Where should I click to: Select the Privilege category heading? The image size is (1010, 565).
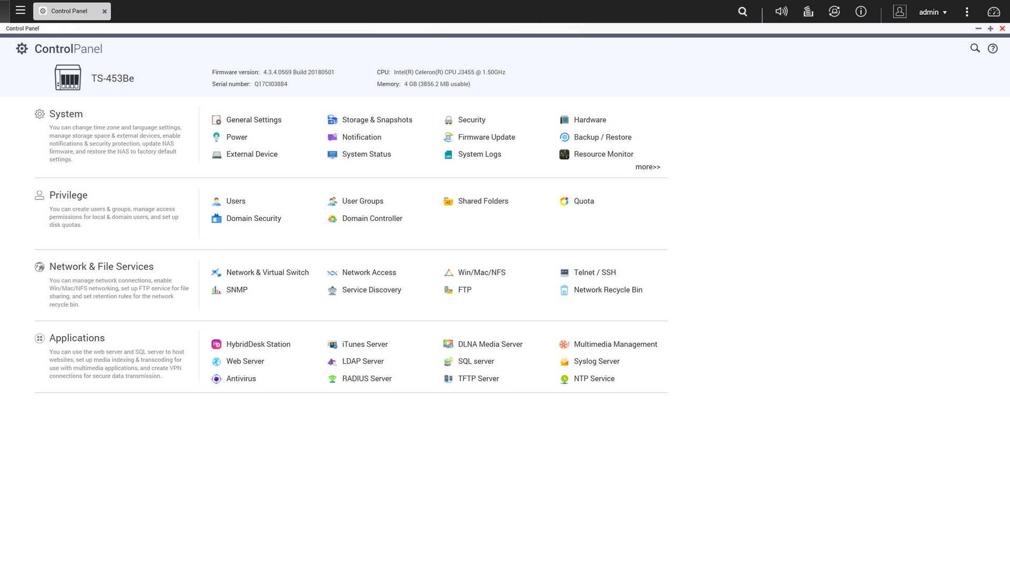click(68, 195)
